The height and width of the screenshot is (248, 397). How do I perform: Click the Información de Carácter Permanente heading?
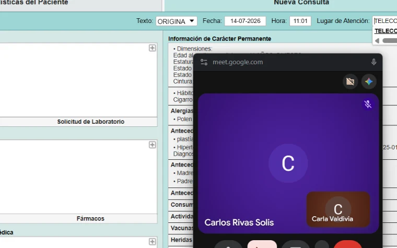(x=219, y=39)
